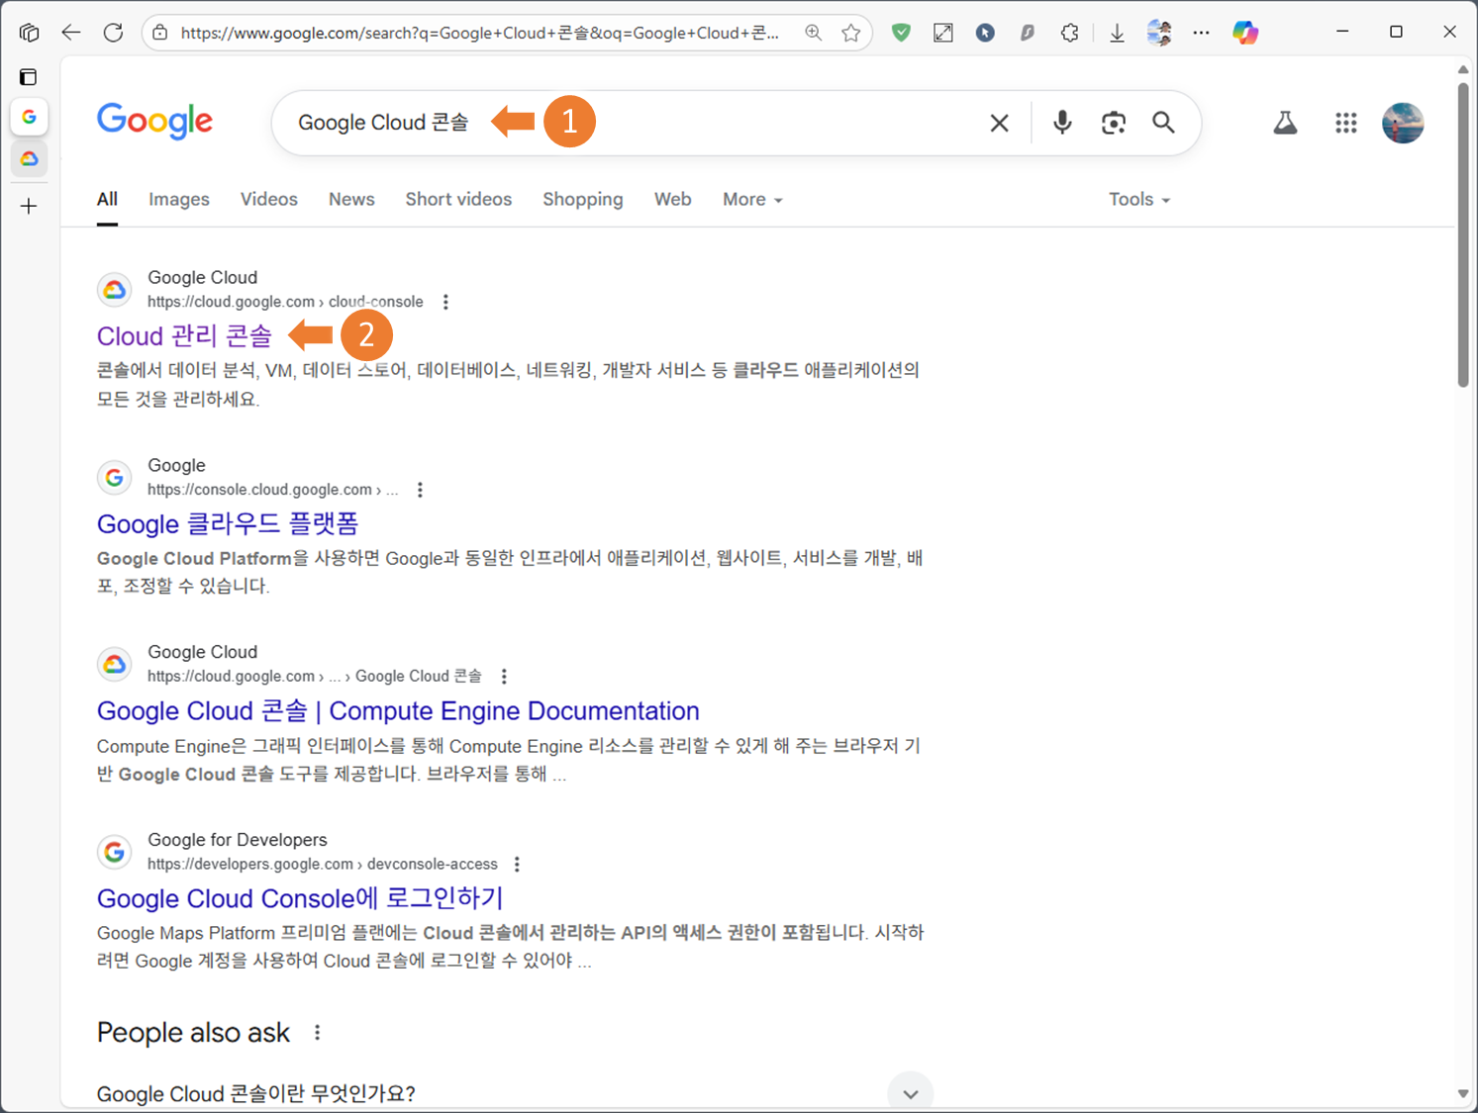This screenshot has height=1113, width=1478.
Task: Clear the search query with X
Action: (x=1000, y=123)
